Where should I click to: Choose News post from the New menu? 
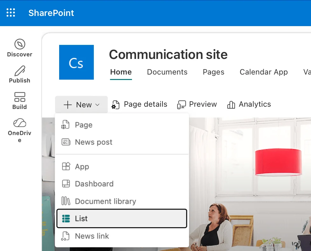point(122,142)
